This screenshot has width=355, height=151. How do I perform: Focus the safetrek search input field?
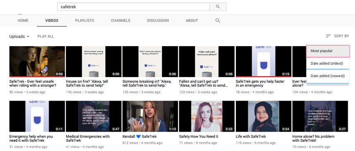point(133,7)
